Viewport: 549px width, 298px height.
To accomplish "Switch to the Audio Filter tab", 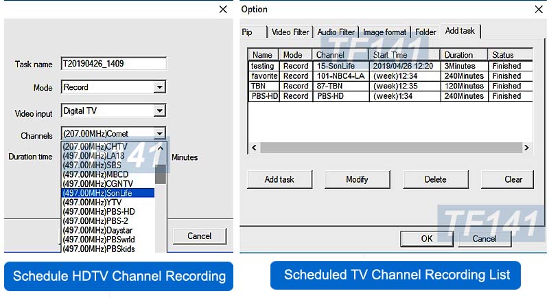I will pyautogui.click(x=336, y=32).
